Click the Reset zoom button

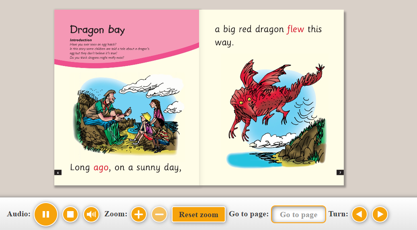[199, 214]
